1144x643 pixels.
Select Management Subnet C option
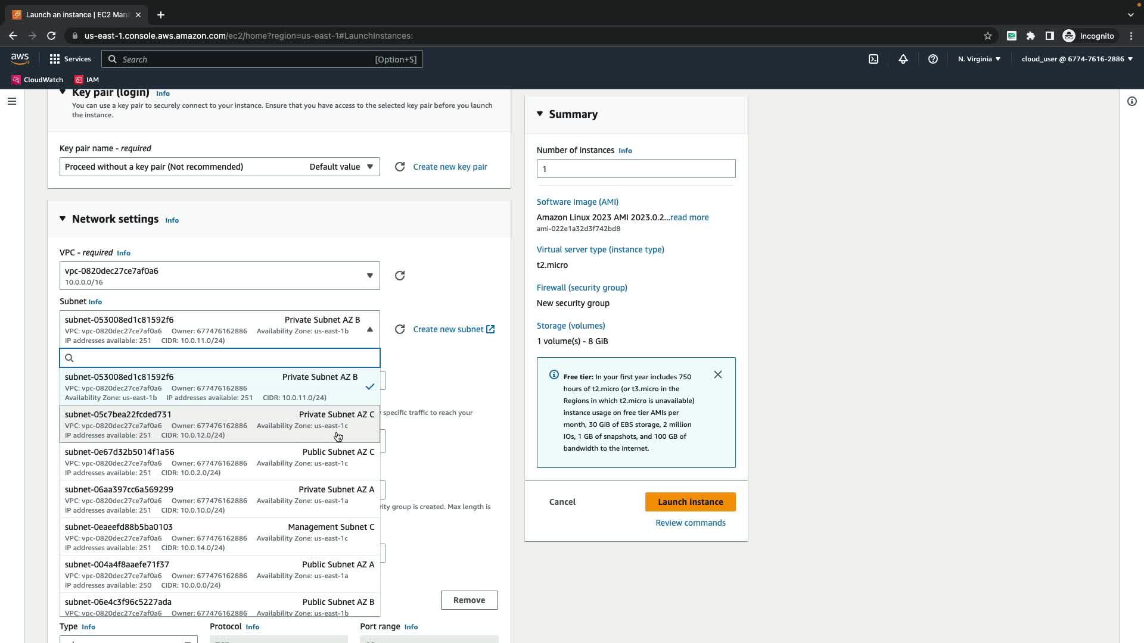point(219,536)
